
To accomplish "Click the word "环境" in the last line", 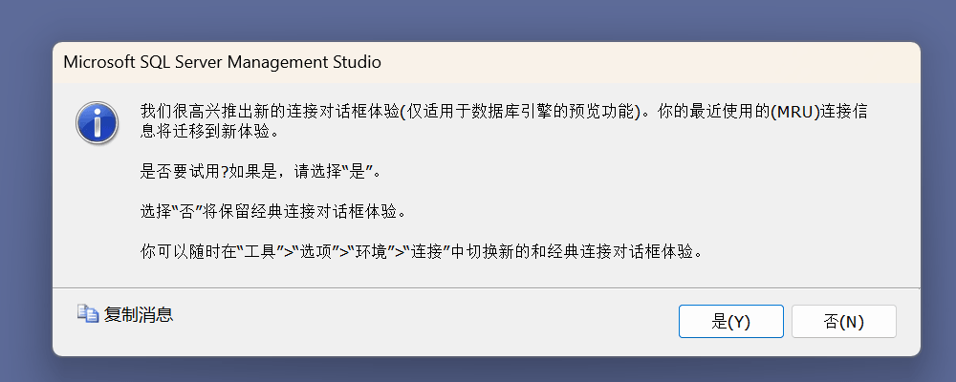I will (375, 251).
